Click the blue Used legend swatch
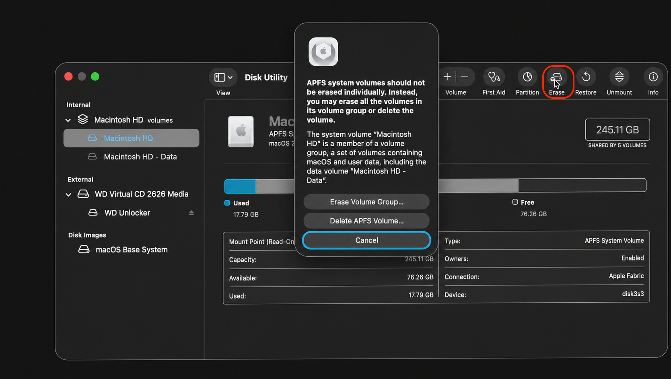The height and width of the screenshot is (379, 671). 227,203
